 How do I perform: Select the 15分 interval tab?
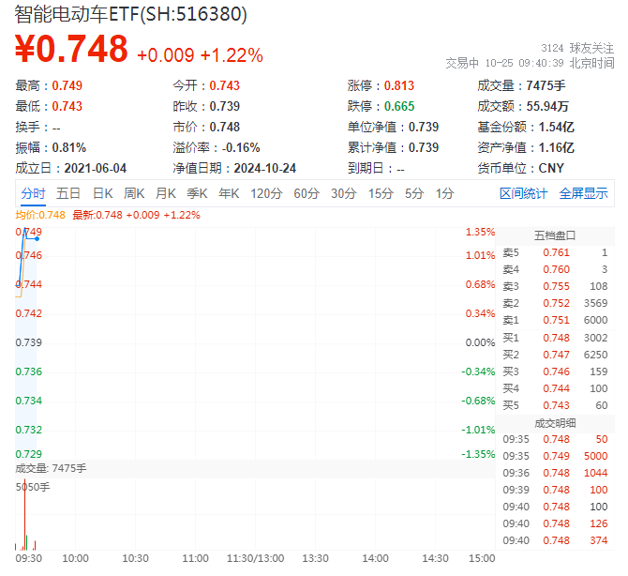380,193
